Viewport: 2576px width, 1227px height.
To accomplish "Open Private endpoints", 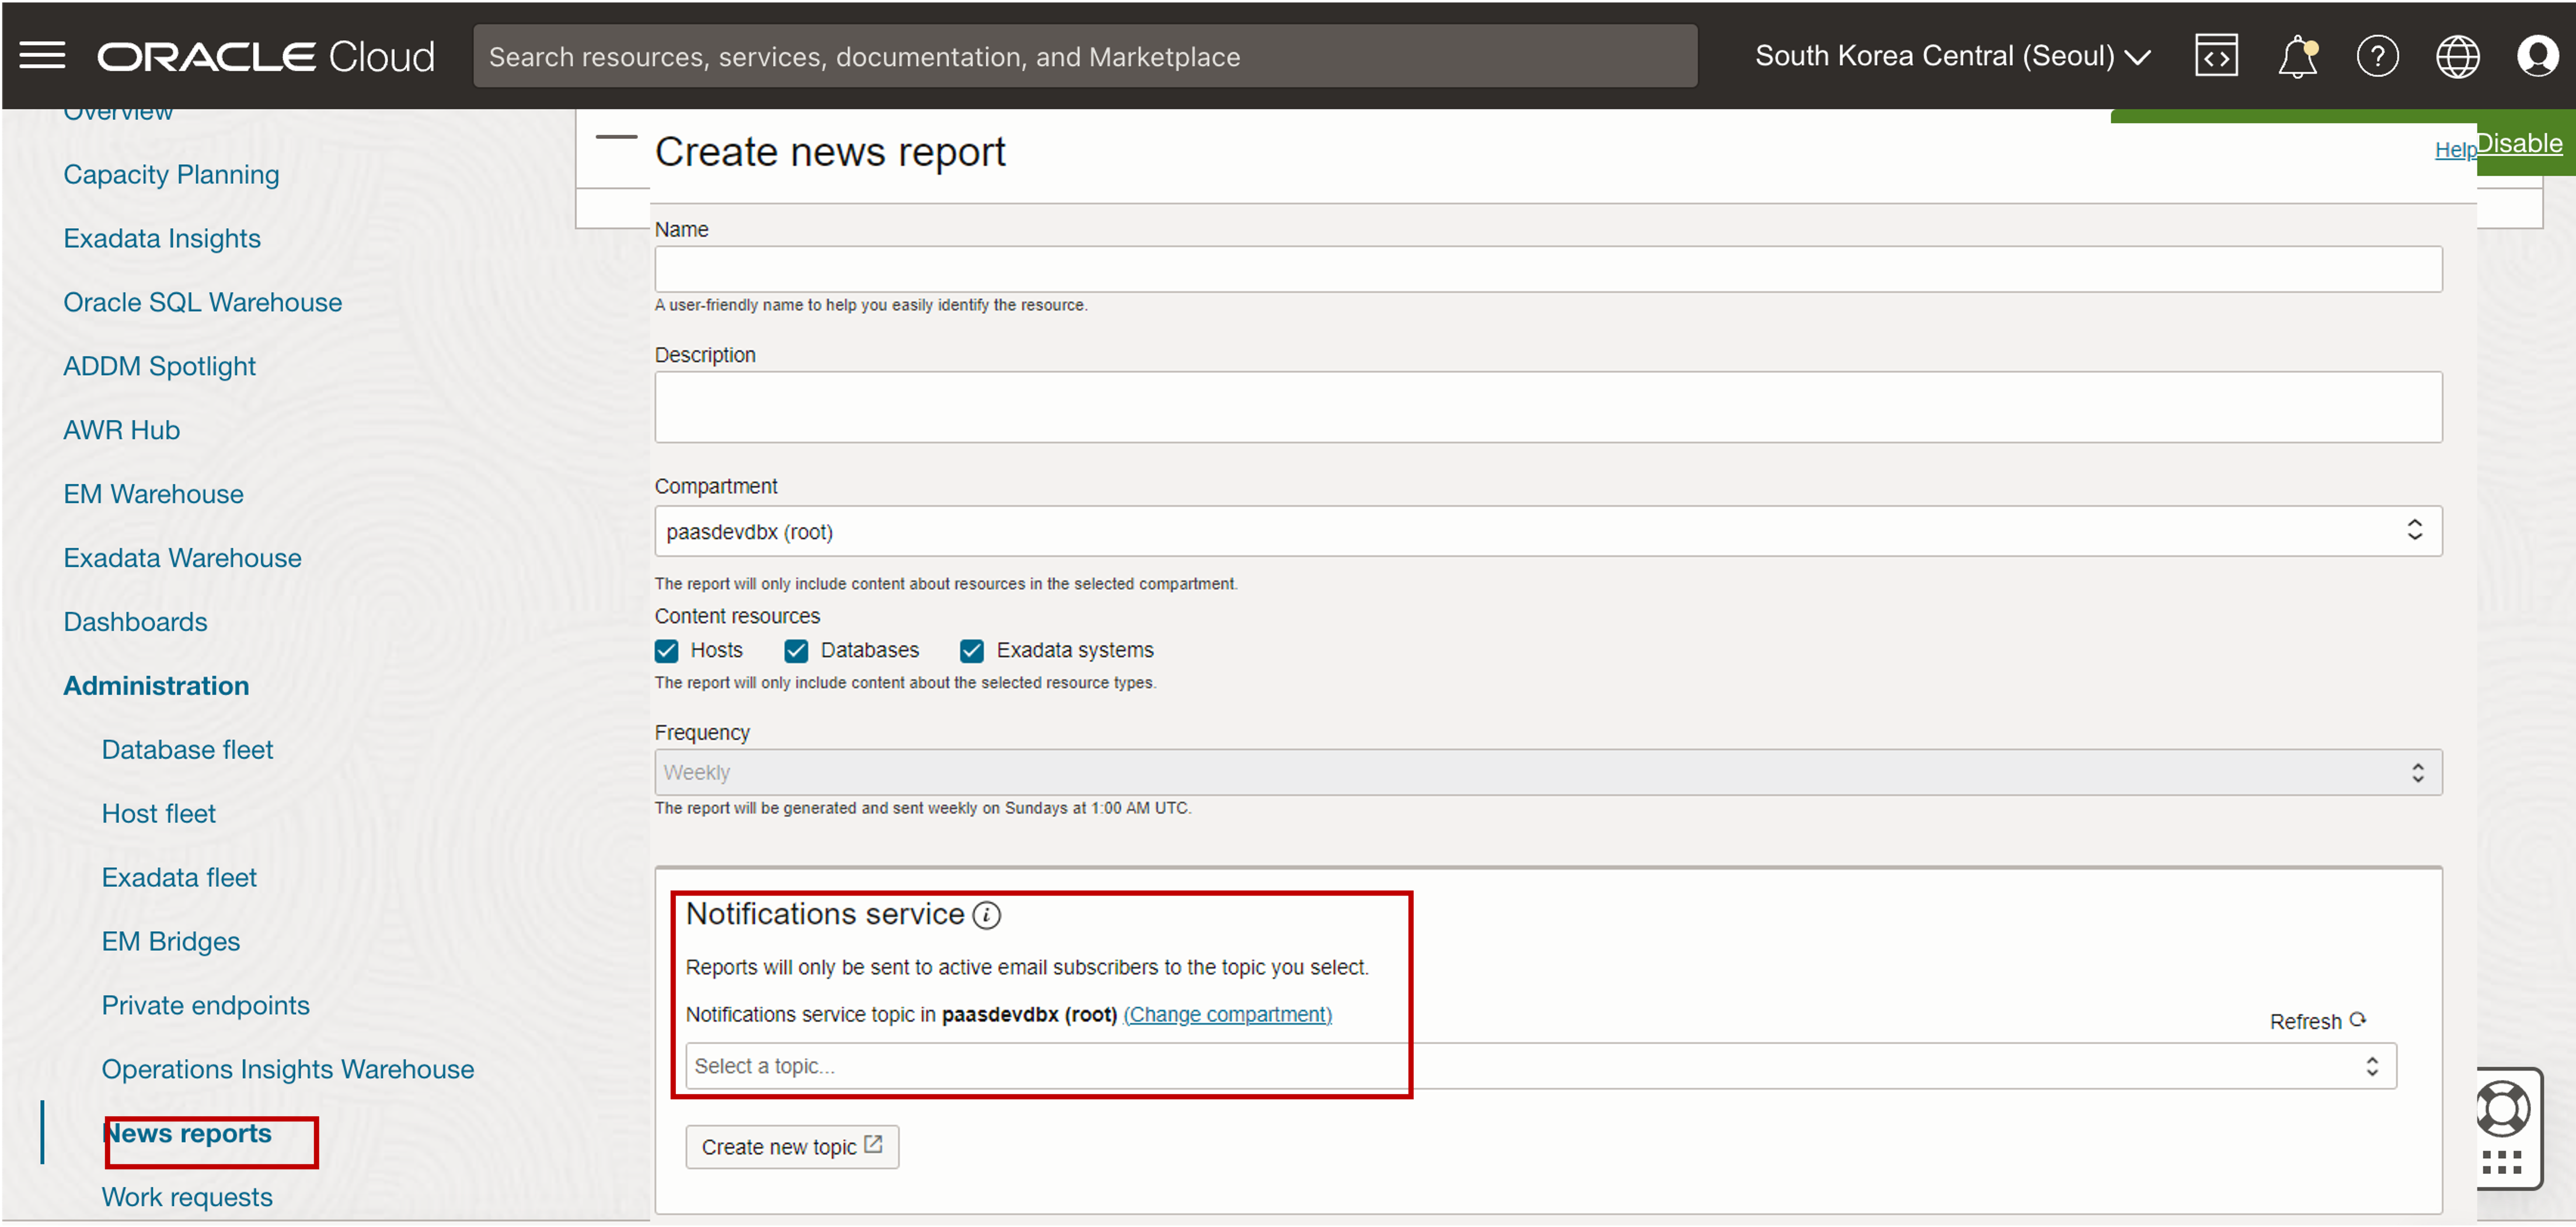I will point(206,1006).
